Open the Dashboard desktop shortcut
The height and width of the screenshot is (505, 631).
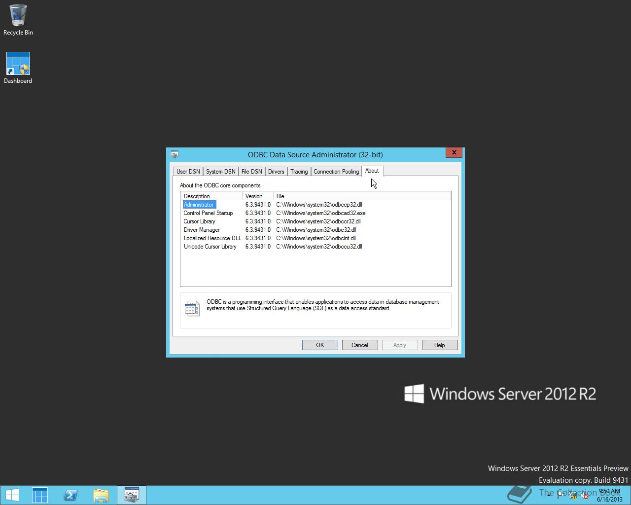pyautogui.click(x=18, y=68)
